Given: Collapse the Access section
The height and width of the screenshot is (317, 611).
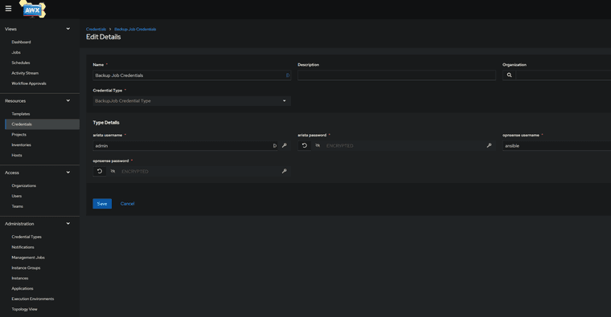Looking at the screenshot, I should (68, 173).
